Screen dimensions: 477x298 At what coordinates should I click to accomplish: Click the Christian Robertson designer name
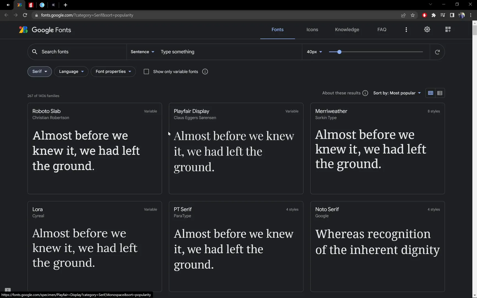point(51,118)
